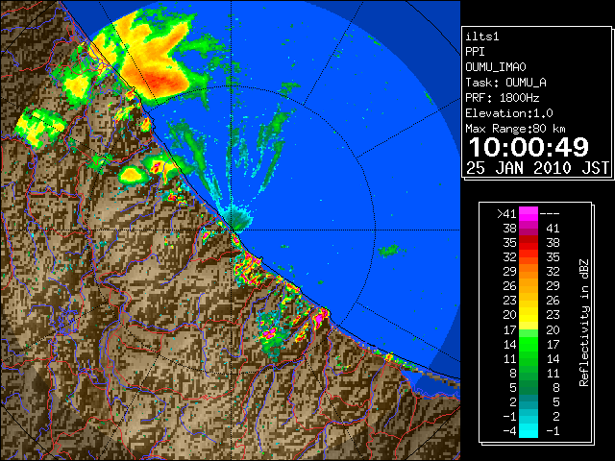615x461 pixels.
Task: Click the isolated green echo over the eastern sea
Action: tap(389, 251)
